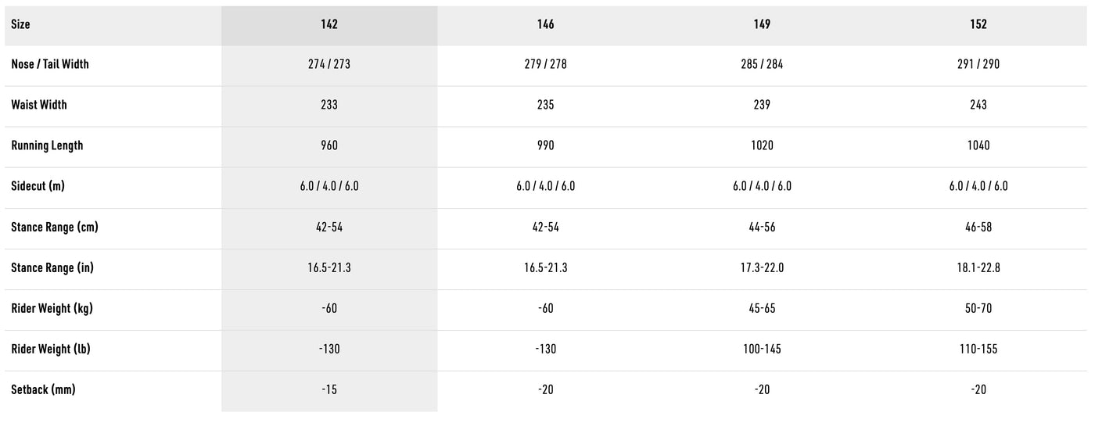The image size is (1095, 441).
Task: Click the -15 setback value
Action: coord(329,389)
